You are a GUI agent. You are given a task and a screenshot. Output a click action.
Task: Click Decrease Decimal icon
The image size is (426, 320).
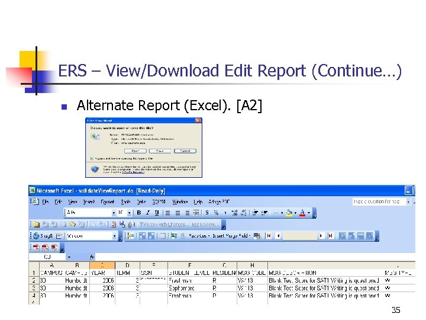click(243, 213)
